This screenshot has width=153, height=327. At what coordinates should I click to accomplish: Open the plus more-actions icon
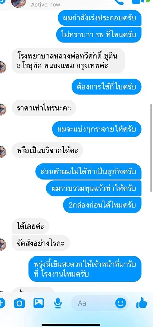[2, 303]
